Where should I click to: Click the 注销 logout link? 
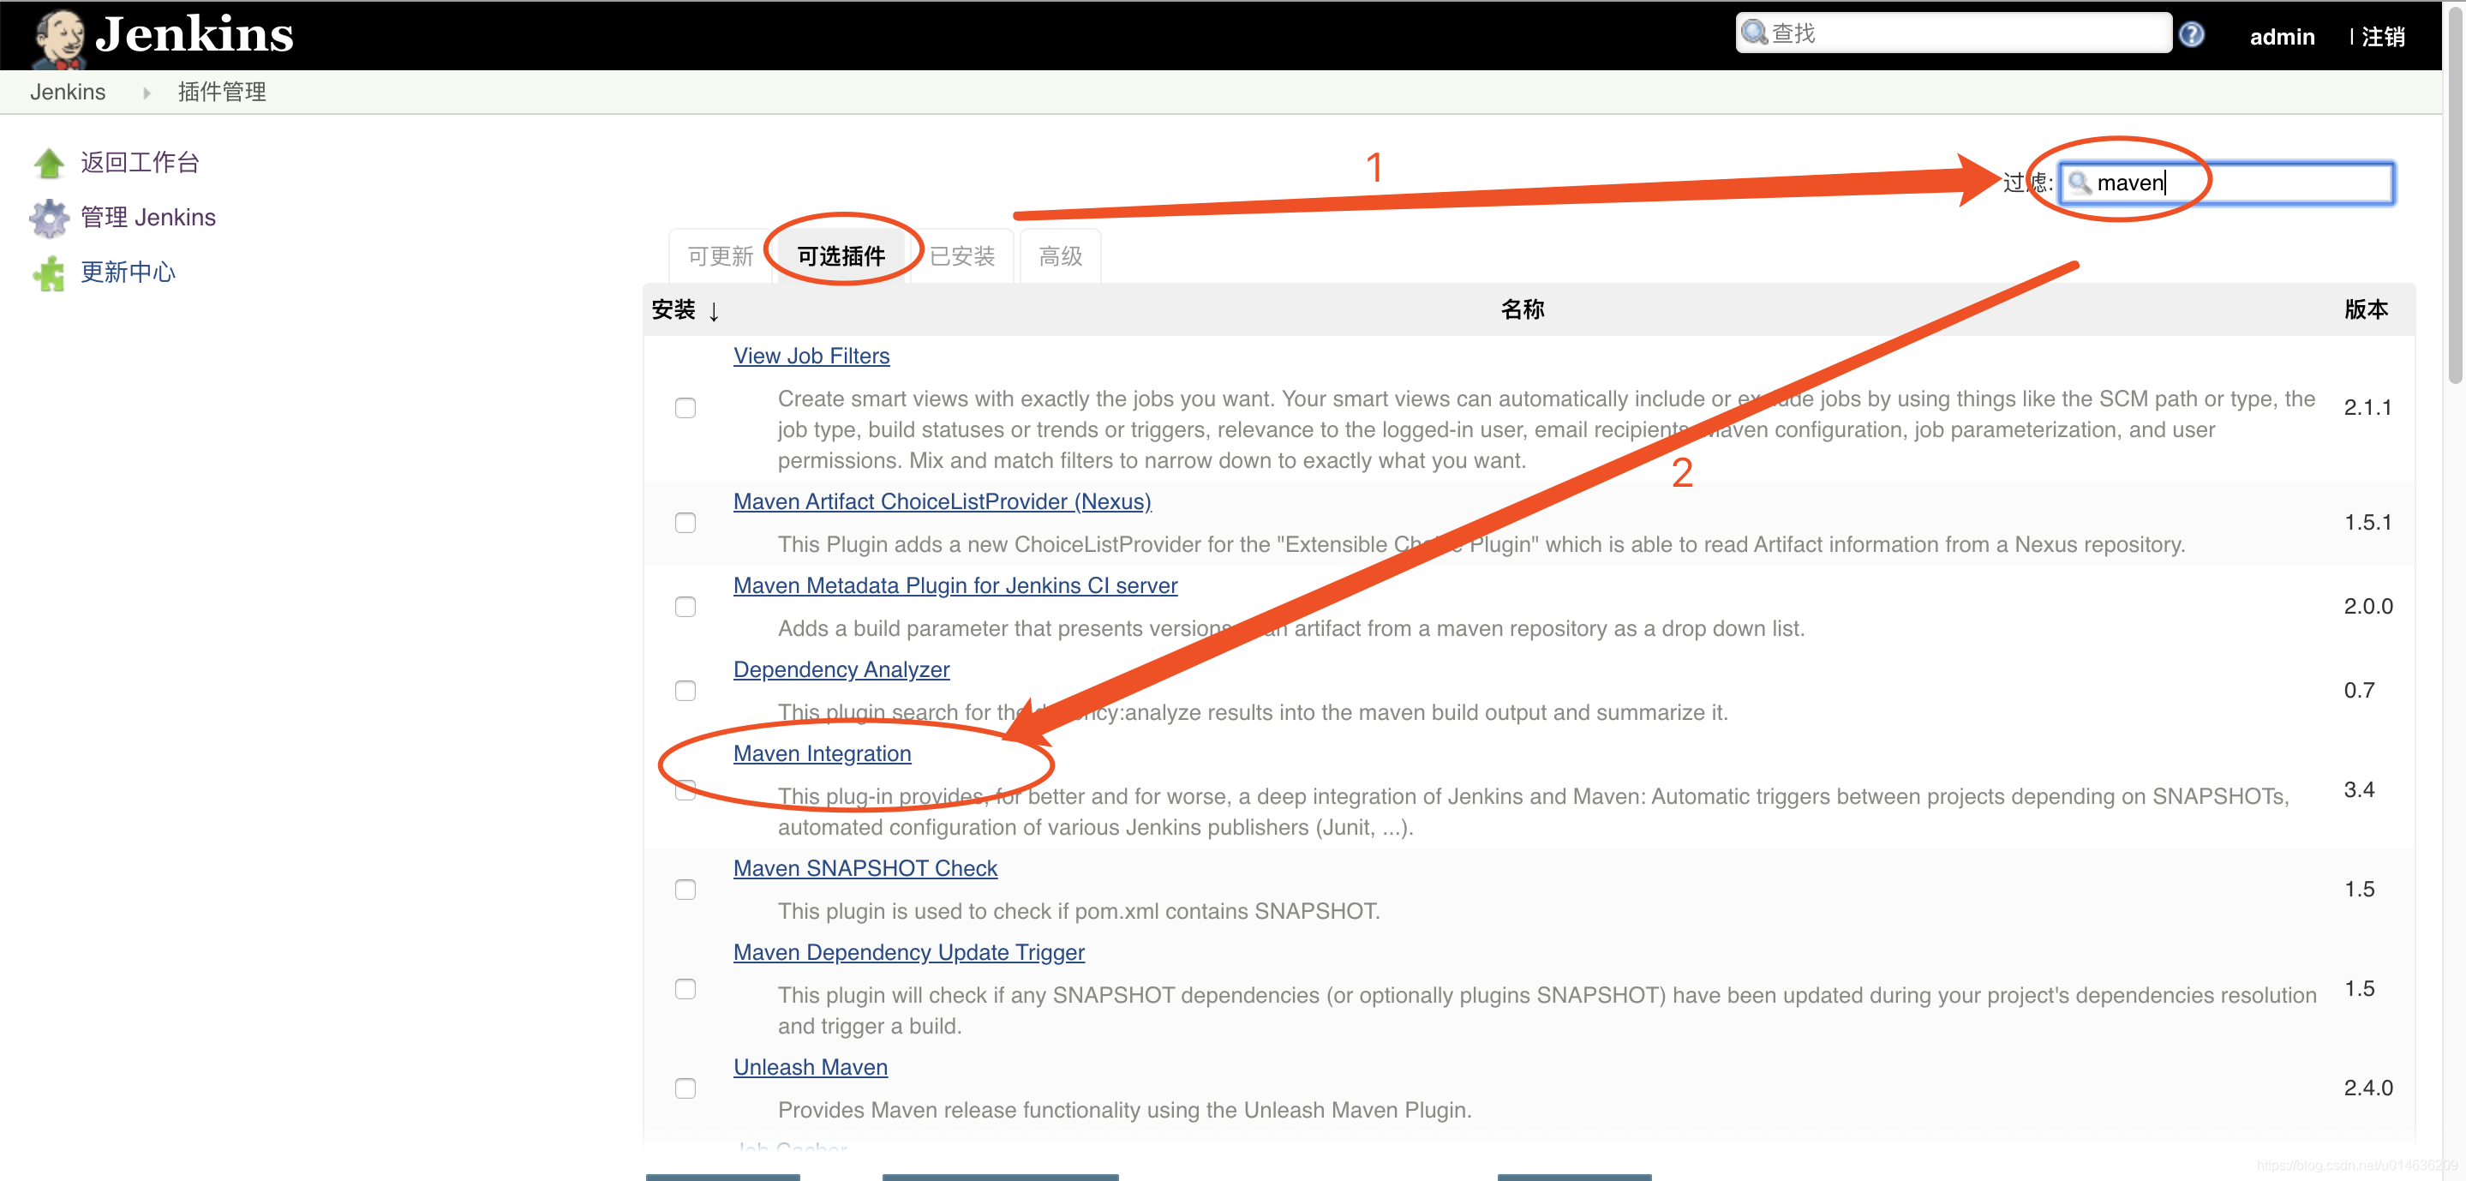2383,38
